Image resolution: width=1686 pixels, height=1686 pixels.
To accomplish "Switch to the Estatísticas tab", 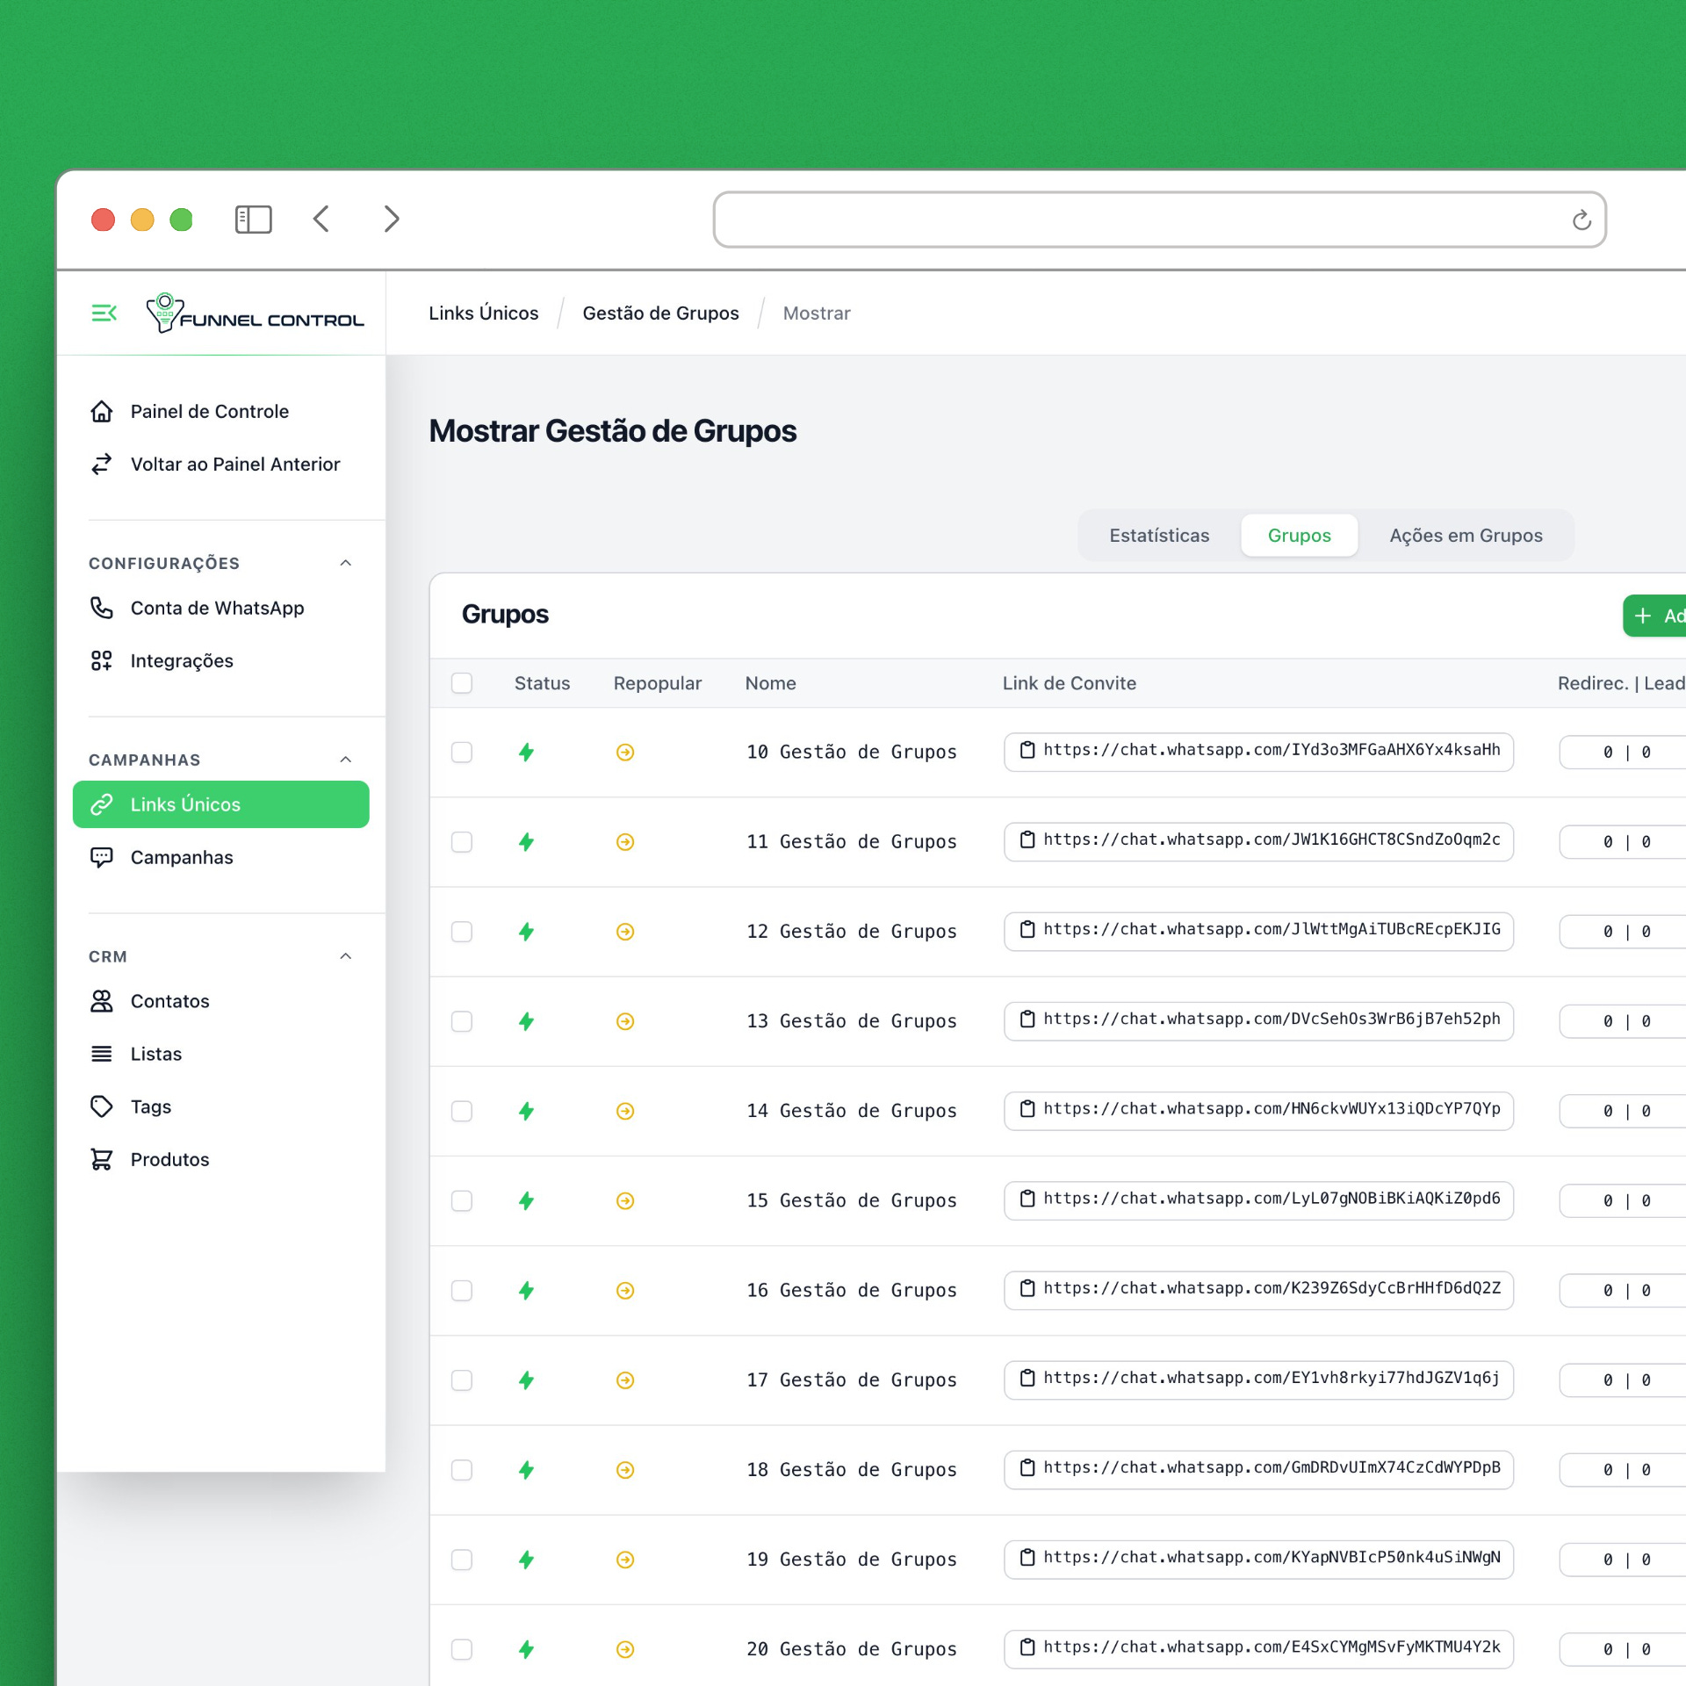I will [x=1159, y=536].
